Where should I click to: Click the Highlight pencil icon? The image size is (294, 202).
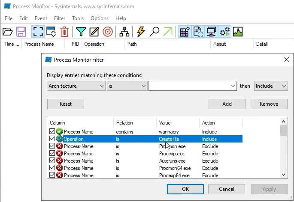tap(94, 31)
